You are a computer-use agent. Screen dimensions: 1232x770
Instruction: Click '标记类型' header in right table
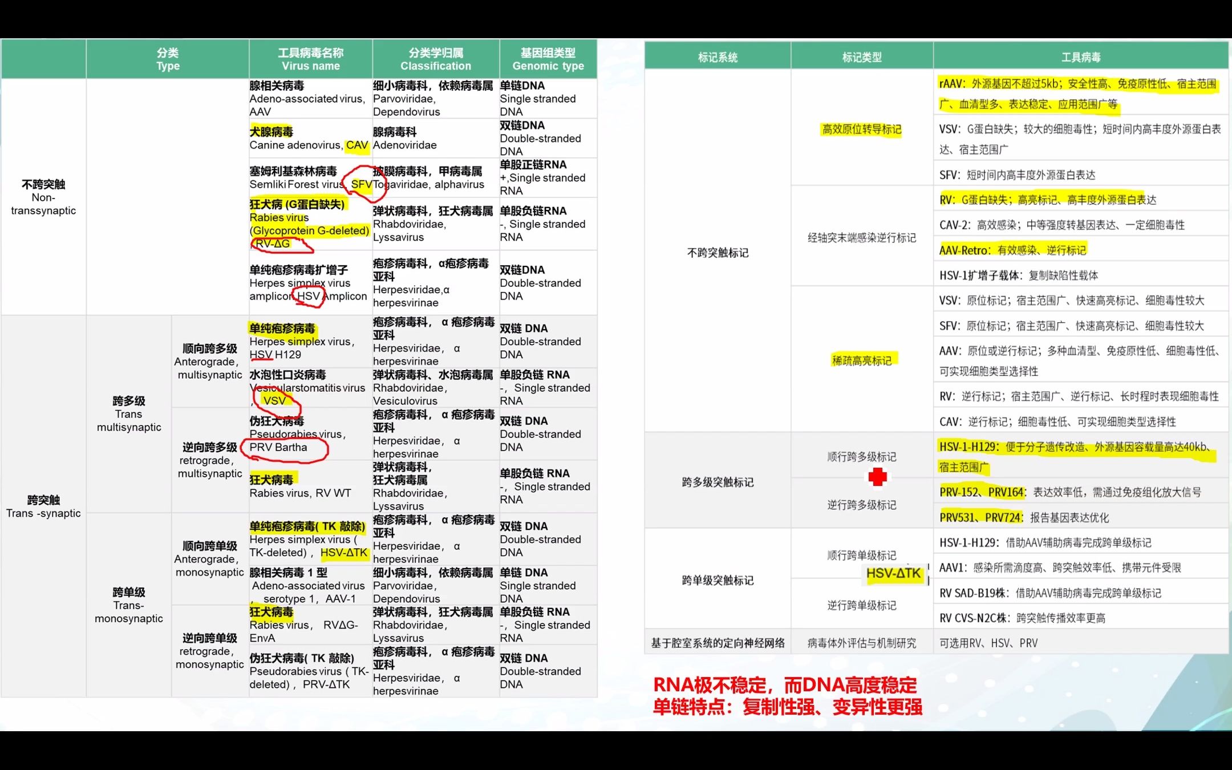862,57
